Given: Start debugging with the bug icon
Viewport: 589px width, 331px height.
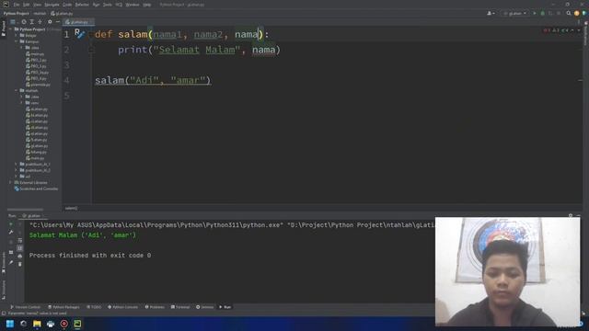Looking at the screenshot, I should 542,13.
